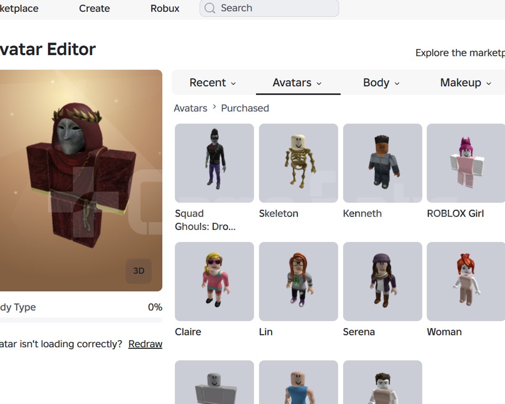Click the Avatar Editor heading
Viewport: 505px width, 404px height.
click(x=48, y=49)
